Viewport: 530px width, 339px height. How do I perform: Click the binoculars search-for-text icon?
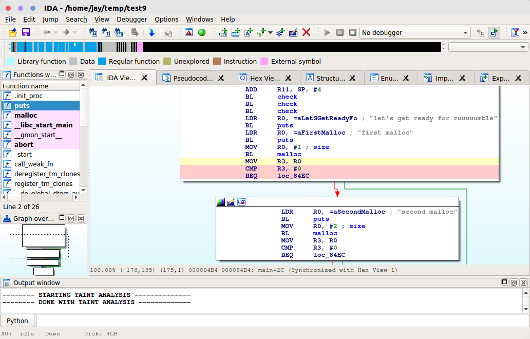click(x=106, y=32)
